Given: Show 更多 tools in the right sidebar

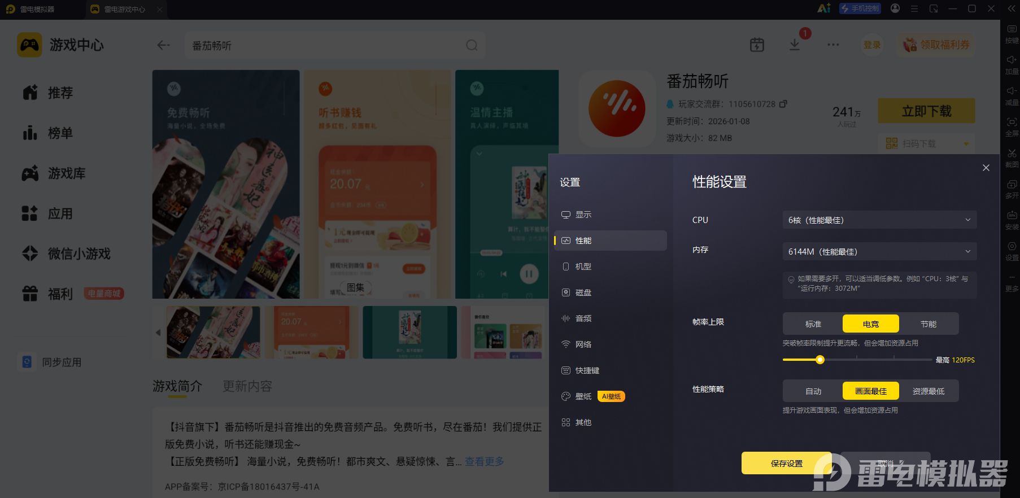Looking at the screenshot, I should point(1012,282).
